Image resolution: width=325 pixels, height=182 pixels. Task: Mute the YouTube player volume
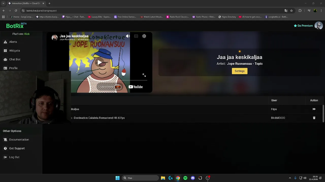click(x=128, y=36)
